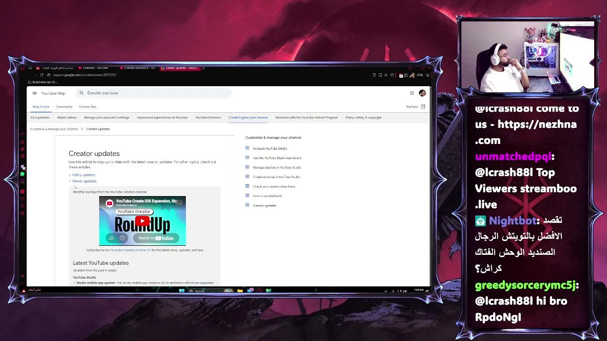Open How to use Media Kit article

pyautogui.click(x=267, y=196)
